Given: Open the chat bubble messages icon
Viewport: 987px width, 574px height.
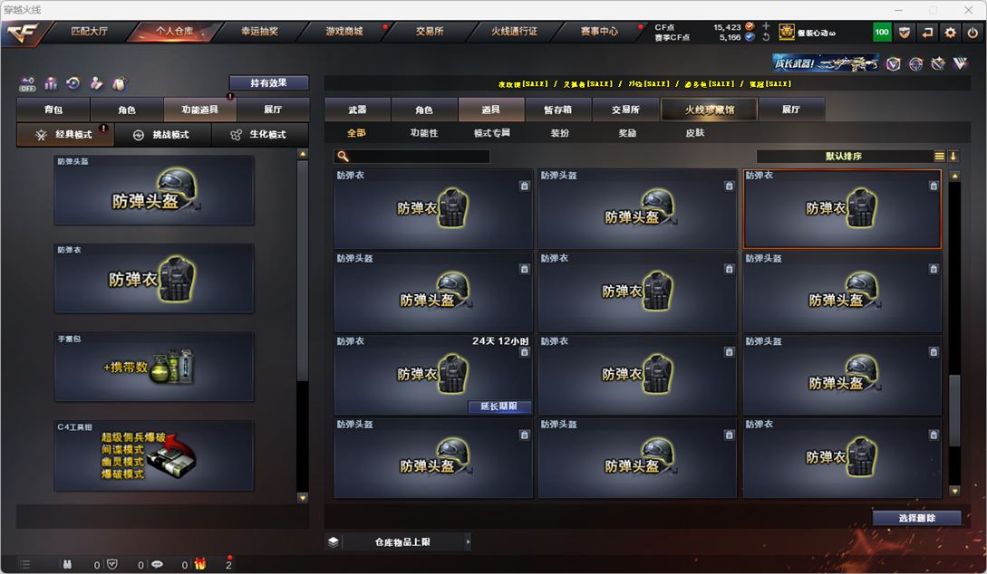Looking at the screenshot, I should tap(158, 565).
